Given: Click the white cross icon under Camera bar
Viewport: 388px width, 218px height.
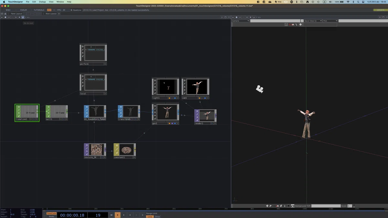Looking at the screenshot, I should point(300,25).
